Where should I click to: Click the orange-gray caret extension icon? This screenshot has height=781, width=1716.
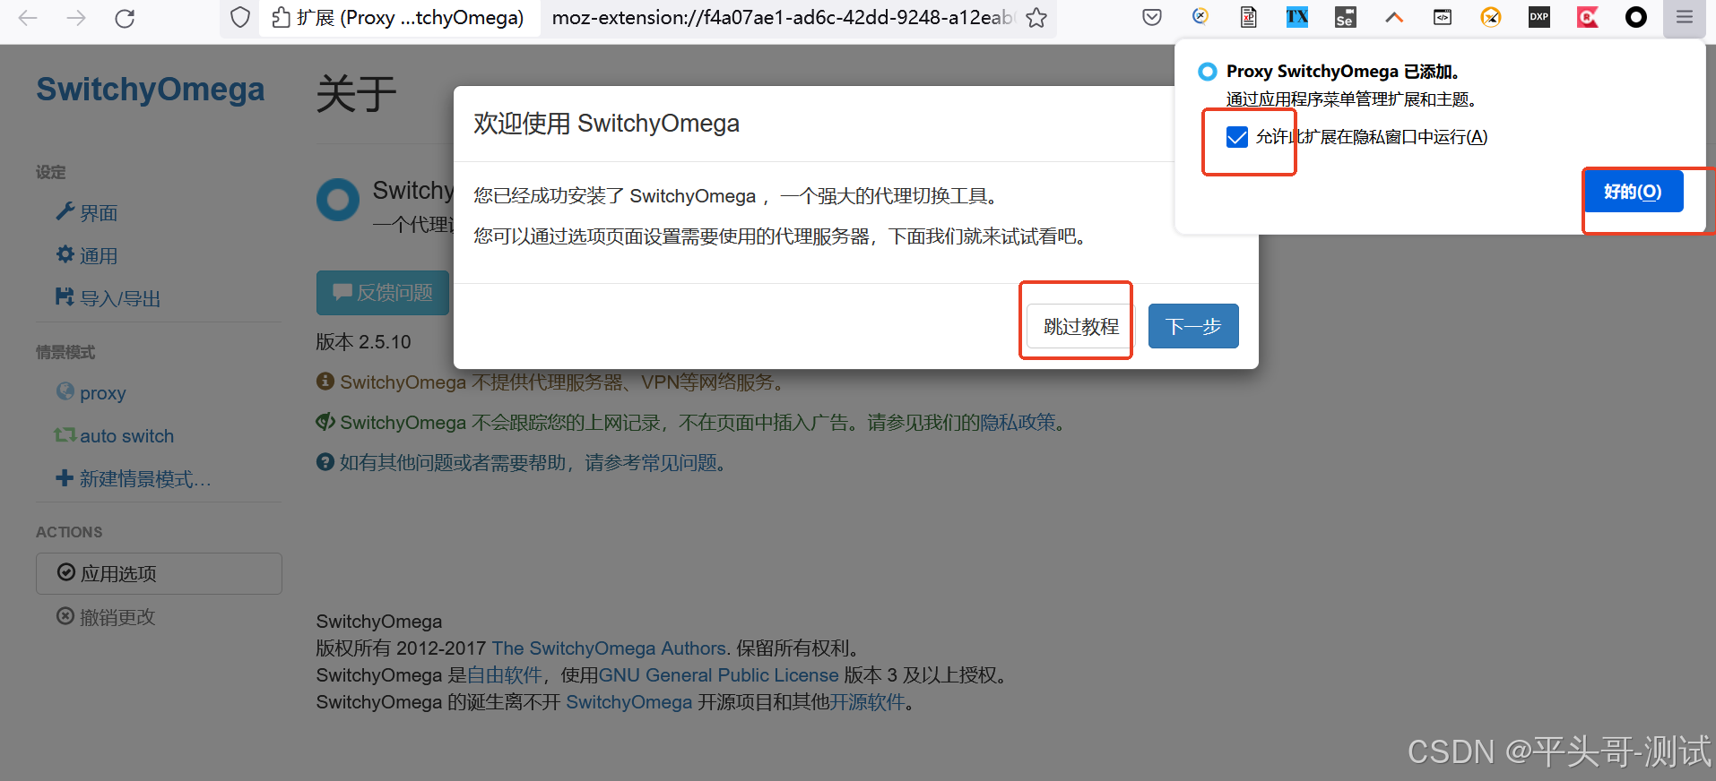[1394, 17]
